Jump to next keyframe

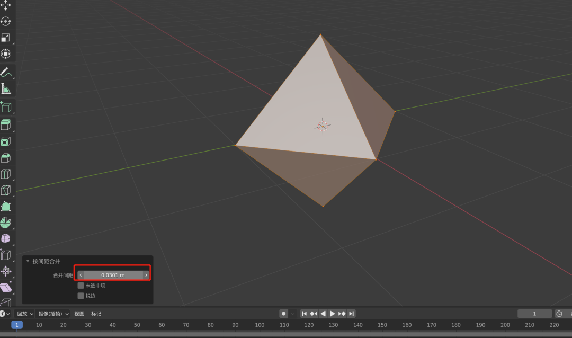click(x=342, y=314)
